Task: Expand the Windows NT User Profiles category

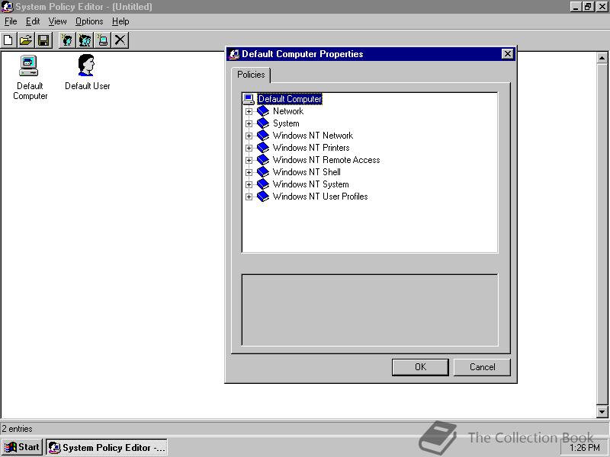Action: 249,197
